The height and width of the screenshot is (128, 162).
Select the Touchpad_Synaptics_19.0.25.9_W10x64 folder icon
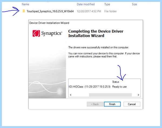tap(24, 11)
